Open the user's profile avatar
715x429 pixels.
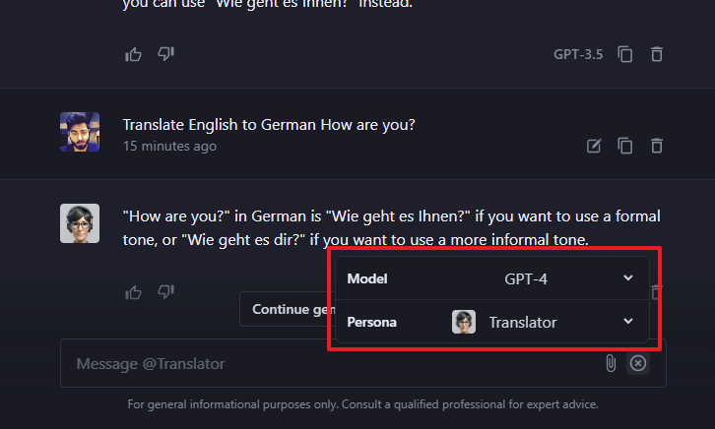pyautogui.click(x=80, y=132)
